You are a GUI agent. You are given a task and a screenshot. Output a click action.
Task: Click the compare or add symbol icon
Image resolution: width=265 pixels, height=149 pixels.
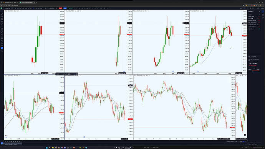(12, 8)
